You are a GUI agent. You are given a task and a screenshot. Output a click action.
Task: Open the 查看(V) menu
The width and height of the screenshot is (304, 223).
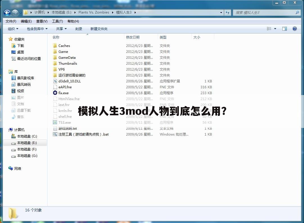pyautogui.click(x=42, y=21)
